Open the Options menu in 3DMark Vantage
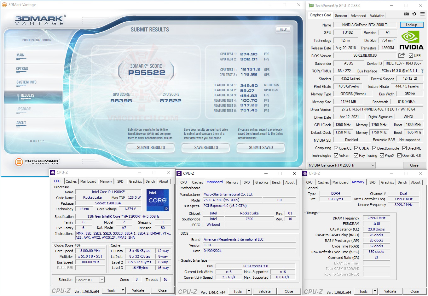Screen dimensions: 428x296 (x=22, y=69)
